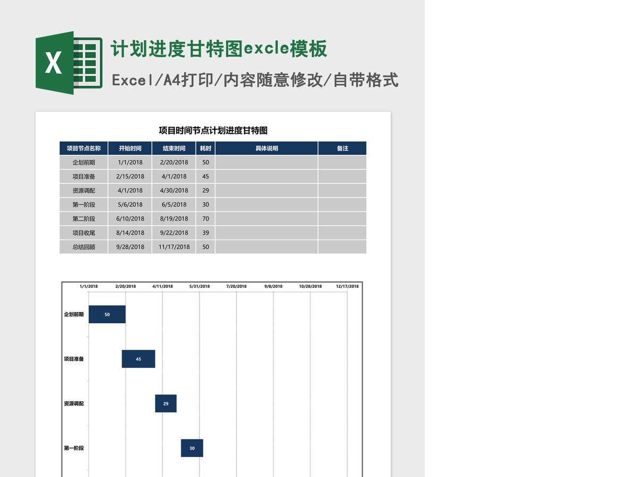Screen dimensions: 637x477
Task: Click the 资源调配 row start date 4/1/2018
Action: tap(130, 191)
